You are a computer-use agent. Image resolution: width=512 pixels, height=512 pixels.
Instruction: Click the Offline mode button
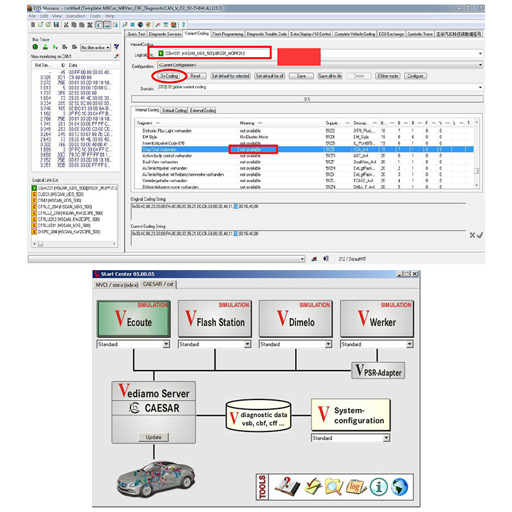(388, 76)
